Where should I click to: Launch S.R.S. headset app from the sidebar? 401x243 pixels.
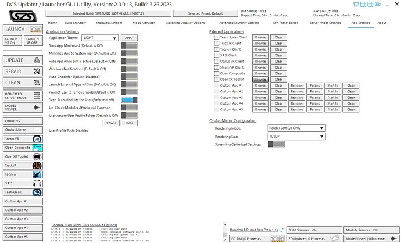pyautogui.click(x=23, y=183)
